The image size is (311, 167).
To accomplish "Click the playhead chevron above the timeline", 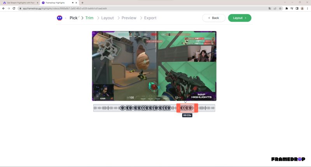I will pyautogui.click(x=185, y=102).
